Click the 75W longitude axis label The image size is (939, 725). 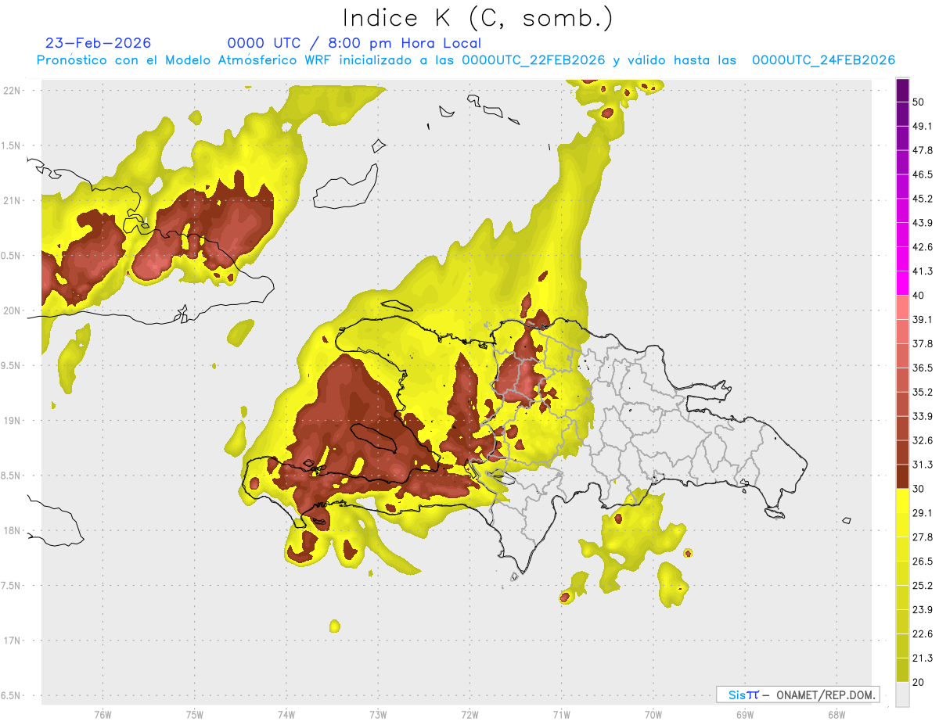click(194, 715)
